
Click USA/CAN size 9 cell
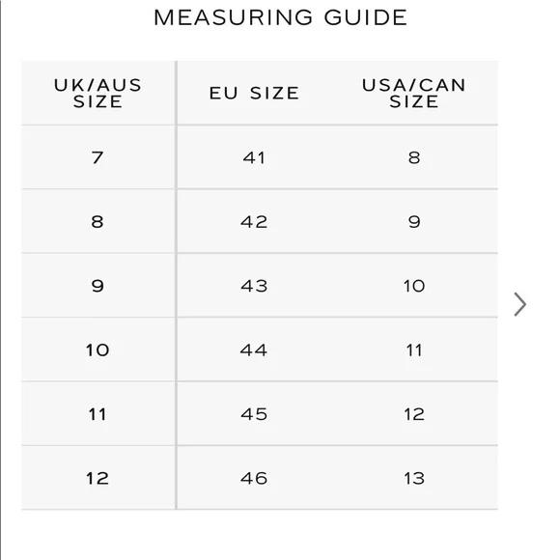click(x=414, y=221)
